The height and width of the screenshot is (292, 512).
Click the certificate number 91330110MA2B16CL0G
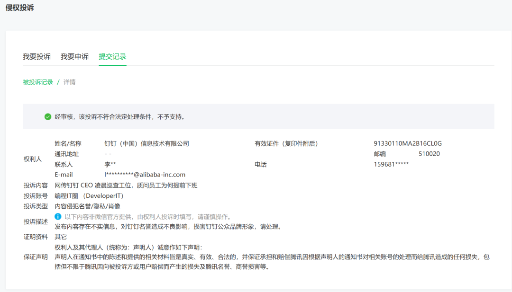pos(408,143)
